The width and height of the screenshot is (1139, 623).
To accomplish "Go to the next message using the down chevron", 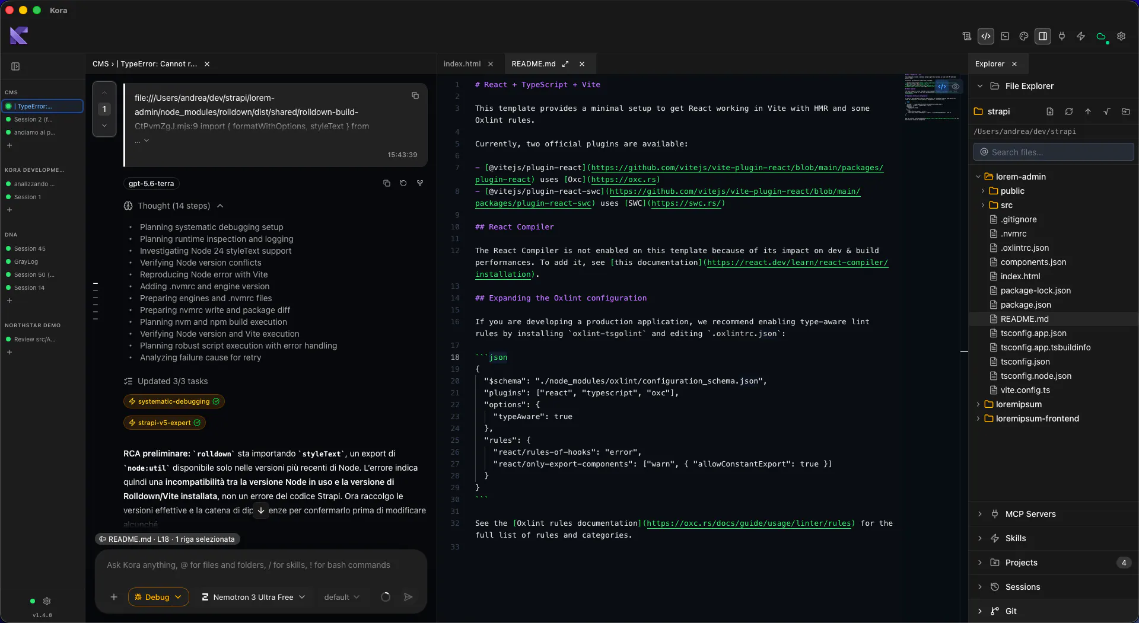I will coord(104,126).
